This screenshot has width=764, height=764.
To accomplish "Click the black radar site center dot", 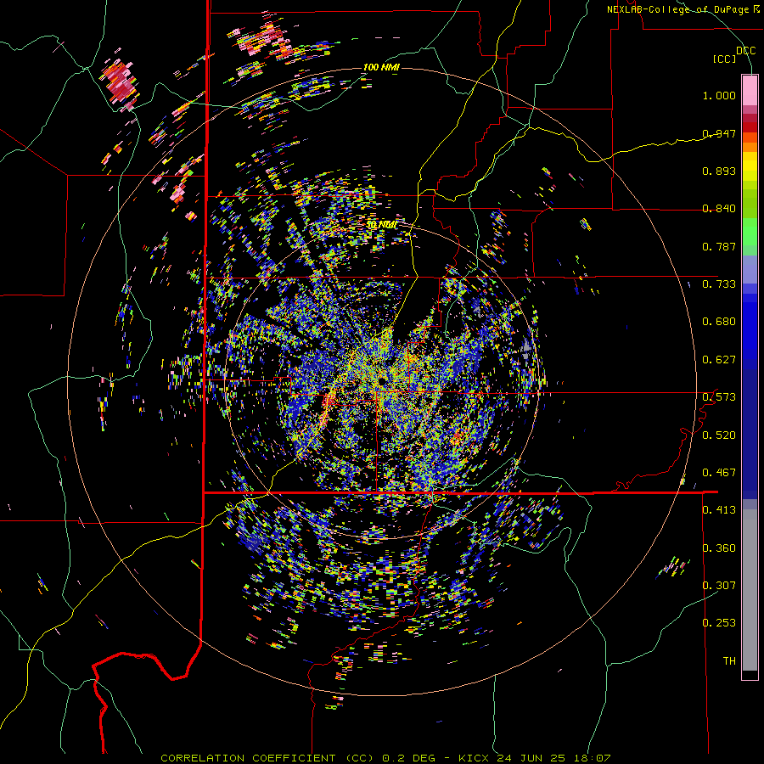I will coord(381,380).
